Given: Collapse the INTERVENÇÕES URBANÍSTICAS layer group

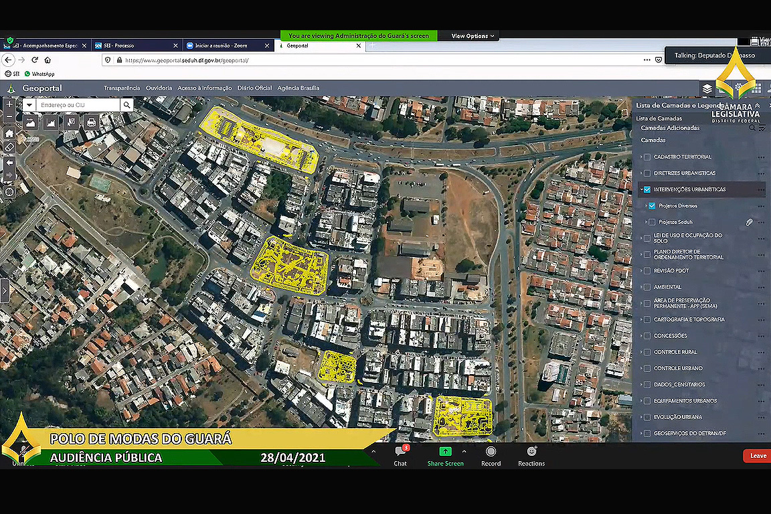Looking at the screenshot, I should click(x=640, y=189).
